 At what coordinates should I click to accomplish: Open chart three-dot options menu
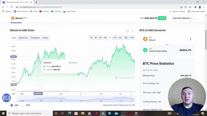tap(133, 31)
